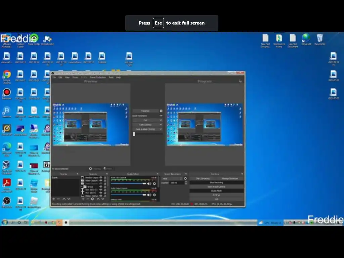The width and height of the screenshot is (344, 258).
Task: Click the Transition button between previews
Action: 145,111
